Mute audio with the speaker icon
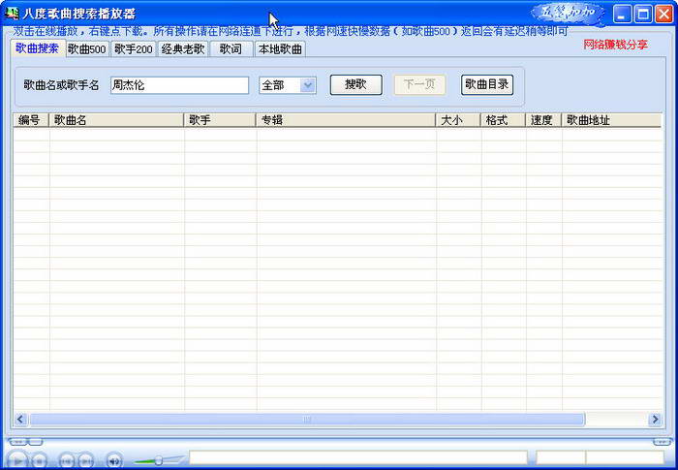This screenshot has width=678, height=470. coord(114,461)
